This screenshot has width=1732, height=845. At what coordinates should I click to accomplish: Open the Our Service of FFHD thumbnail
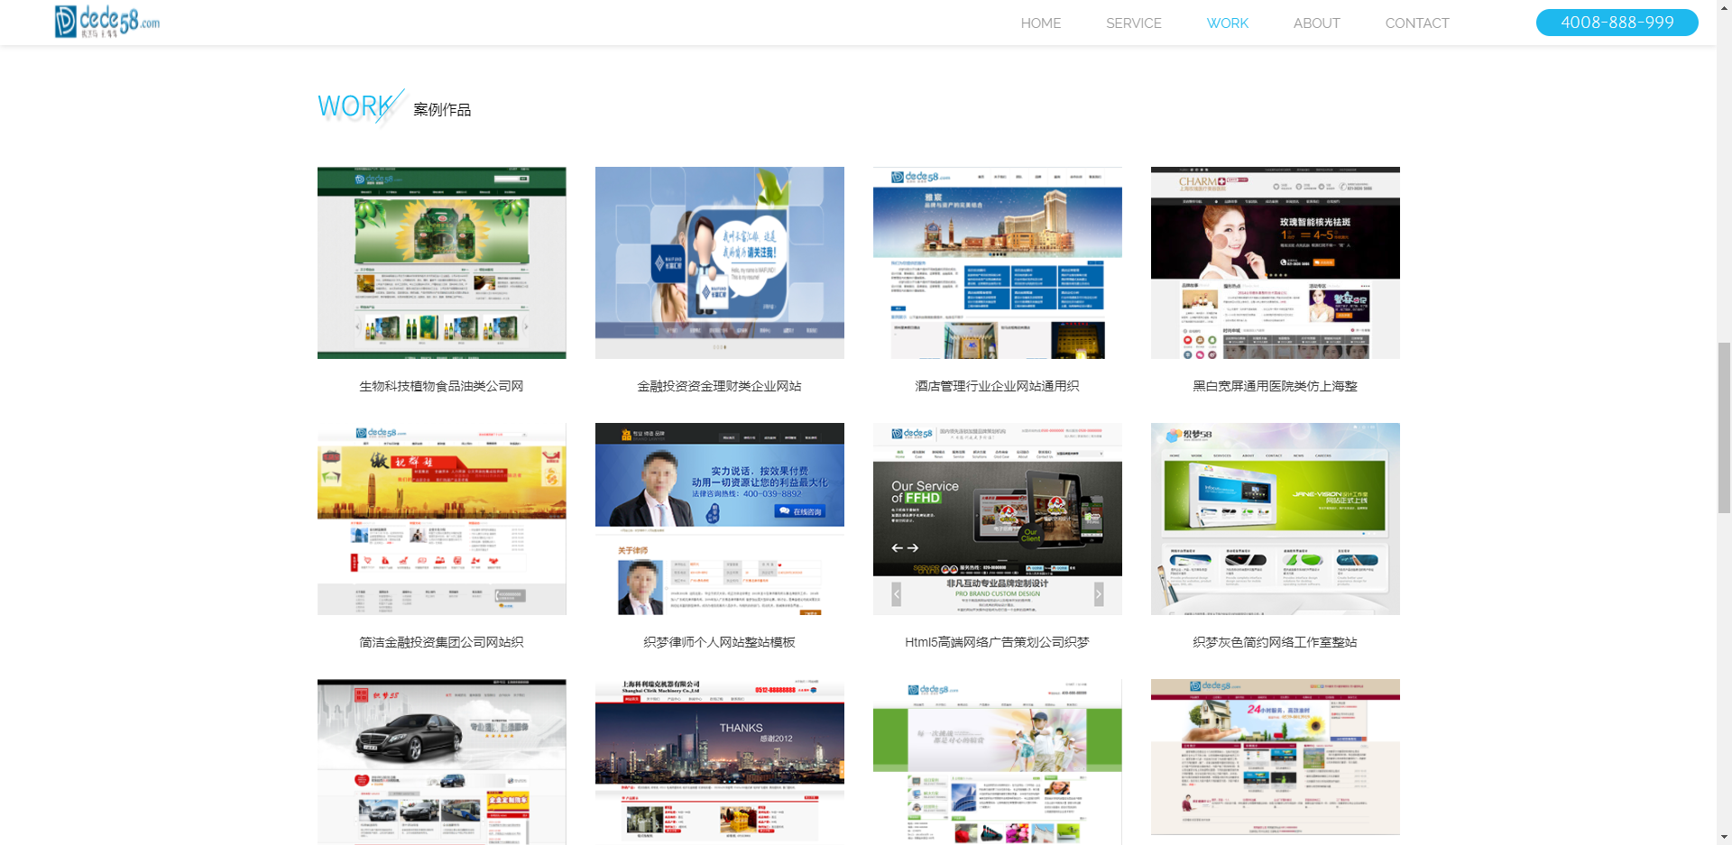point(997,519)
